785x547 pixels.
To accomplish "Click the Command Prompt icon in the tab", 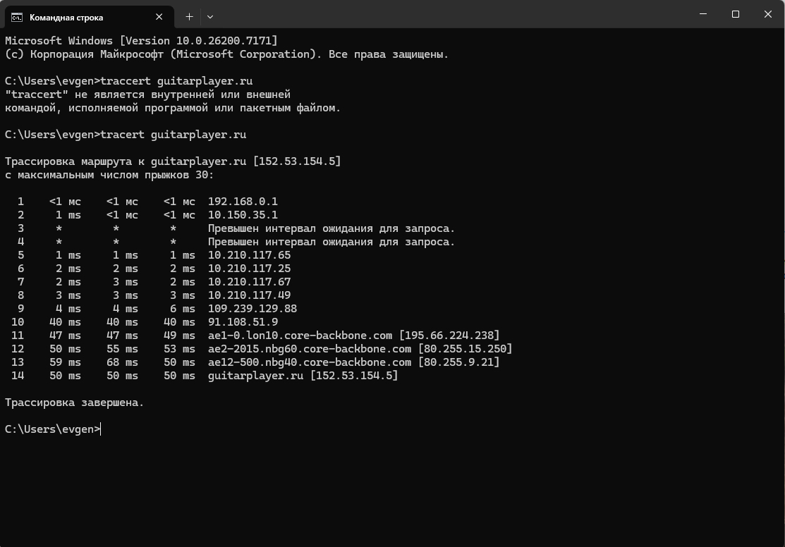I will [16, 17].
